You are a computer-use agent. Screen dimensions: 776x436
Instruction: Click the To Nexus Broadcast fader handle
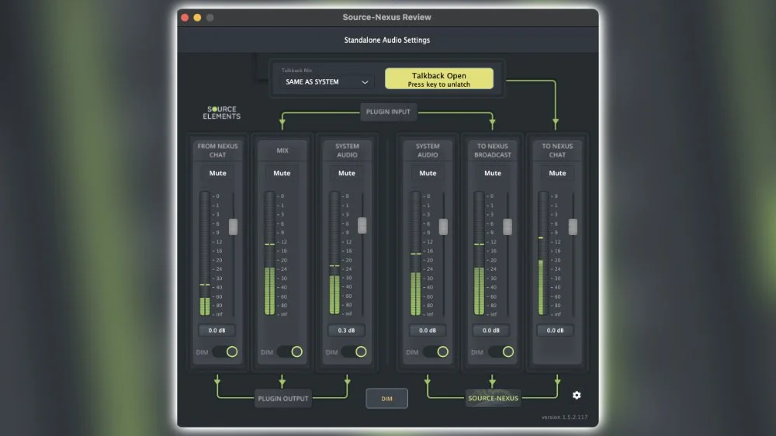pos(508,227)
